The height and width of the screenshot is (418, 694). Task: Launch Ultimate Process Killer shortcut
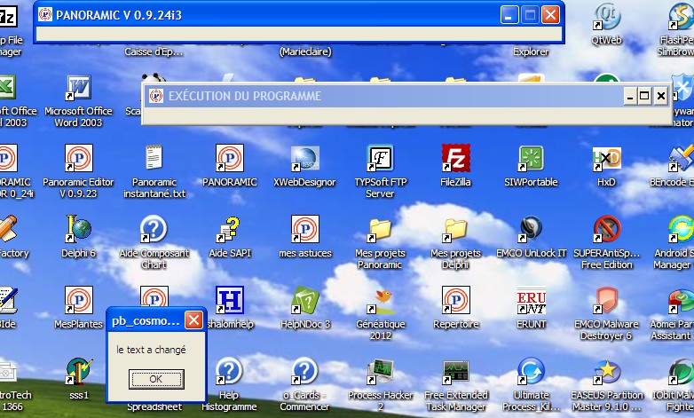click(x=531, y=371)
